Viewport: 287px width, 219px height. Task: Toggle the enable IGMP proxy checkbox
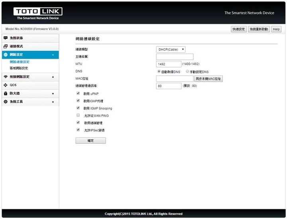click(x=78, y=101)
